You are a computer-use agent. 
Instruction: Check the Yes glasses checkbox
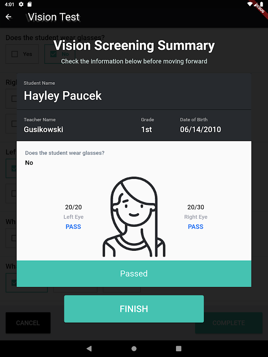[15, 54]
